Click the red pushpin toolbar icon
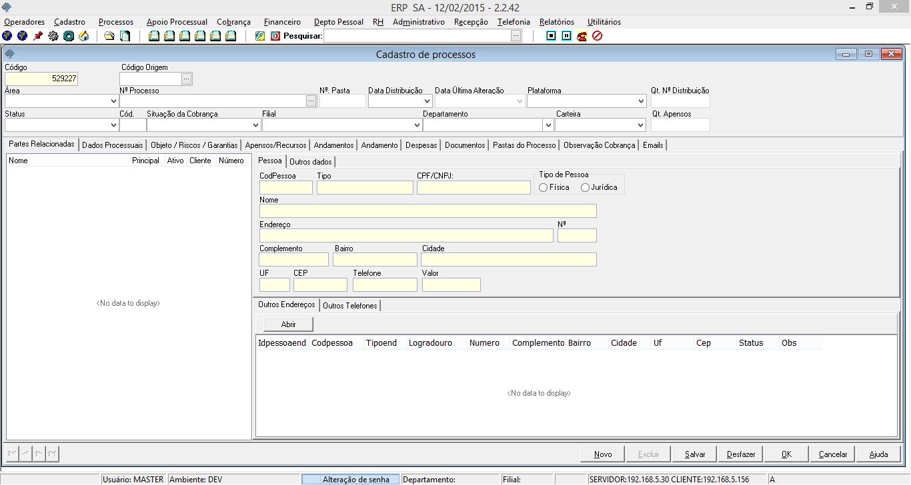Viewport: 911px width, 485px height. point(38,36)
